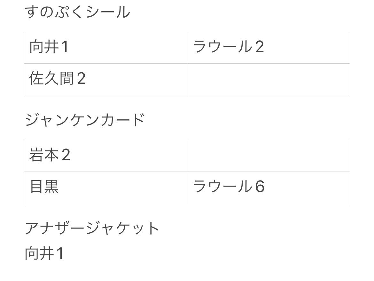Click the すのぷくシール heading text

click(78, 12)
